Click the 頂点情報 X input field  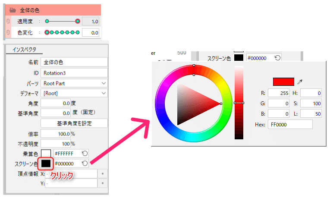point(71,174)
